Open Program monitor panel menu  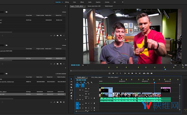coord(85,6)
